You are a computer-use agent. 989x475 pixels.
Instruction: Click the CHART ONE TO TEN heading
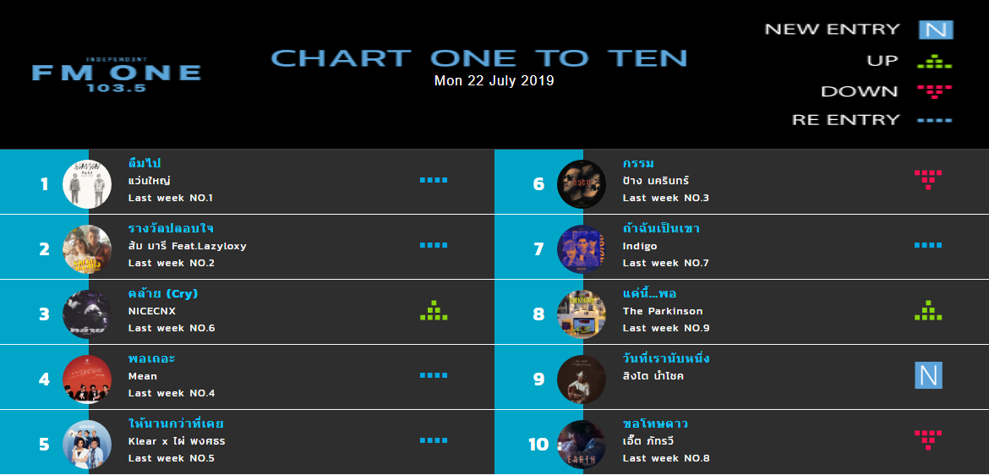point(478,58)
